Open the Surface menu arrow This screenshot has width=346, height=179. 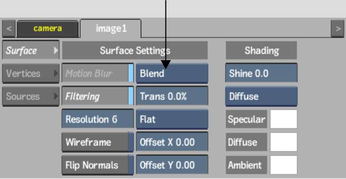[55, 50]
